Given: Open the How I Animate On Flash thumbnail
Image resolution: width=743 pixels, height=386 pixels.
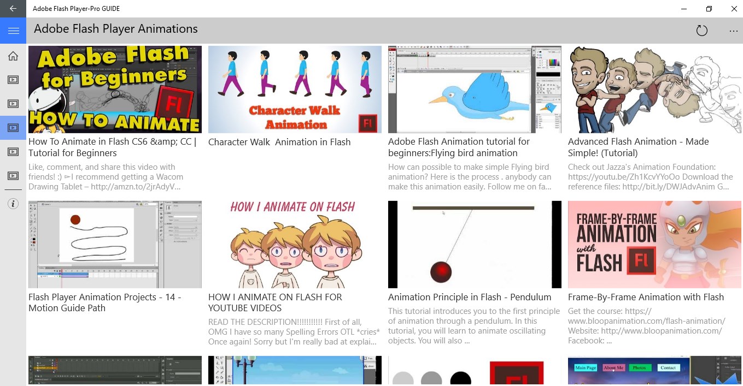Looking at the screenshot, I should pos(295,245).
